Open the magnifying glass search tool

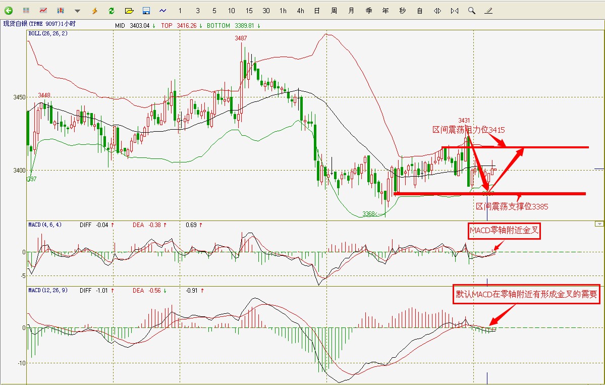pyautogui.click(x=471, y=10)
